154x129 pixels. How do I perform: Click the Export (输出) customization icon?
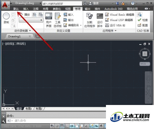pyautogui.click(x=65, y=20)
